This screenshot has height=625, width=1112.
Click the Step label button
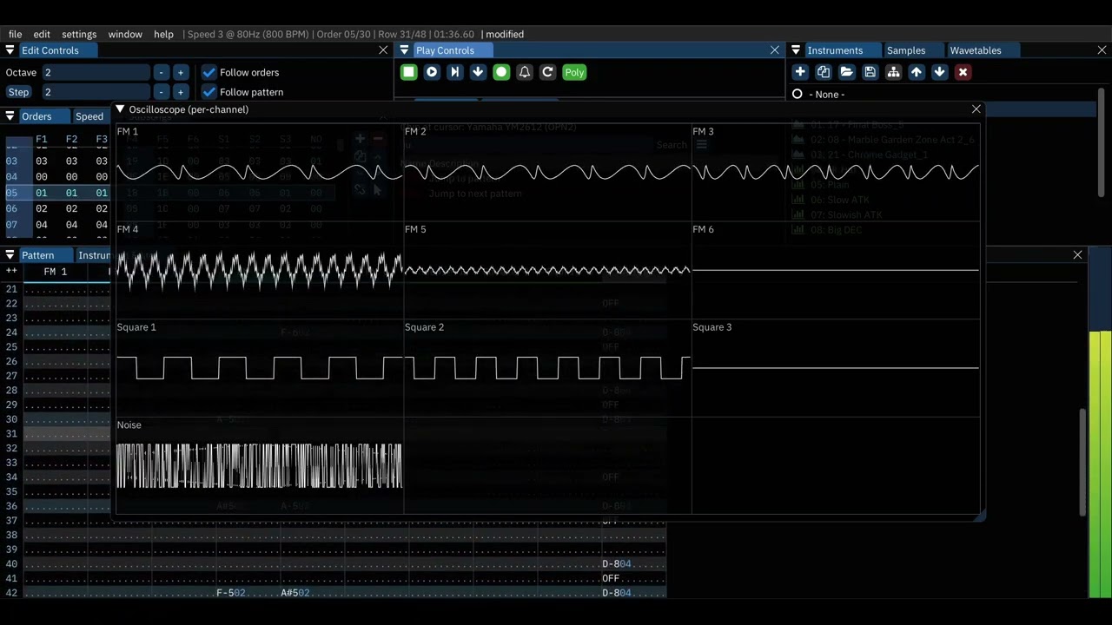click(18, 92)
